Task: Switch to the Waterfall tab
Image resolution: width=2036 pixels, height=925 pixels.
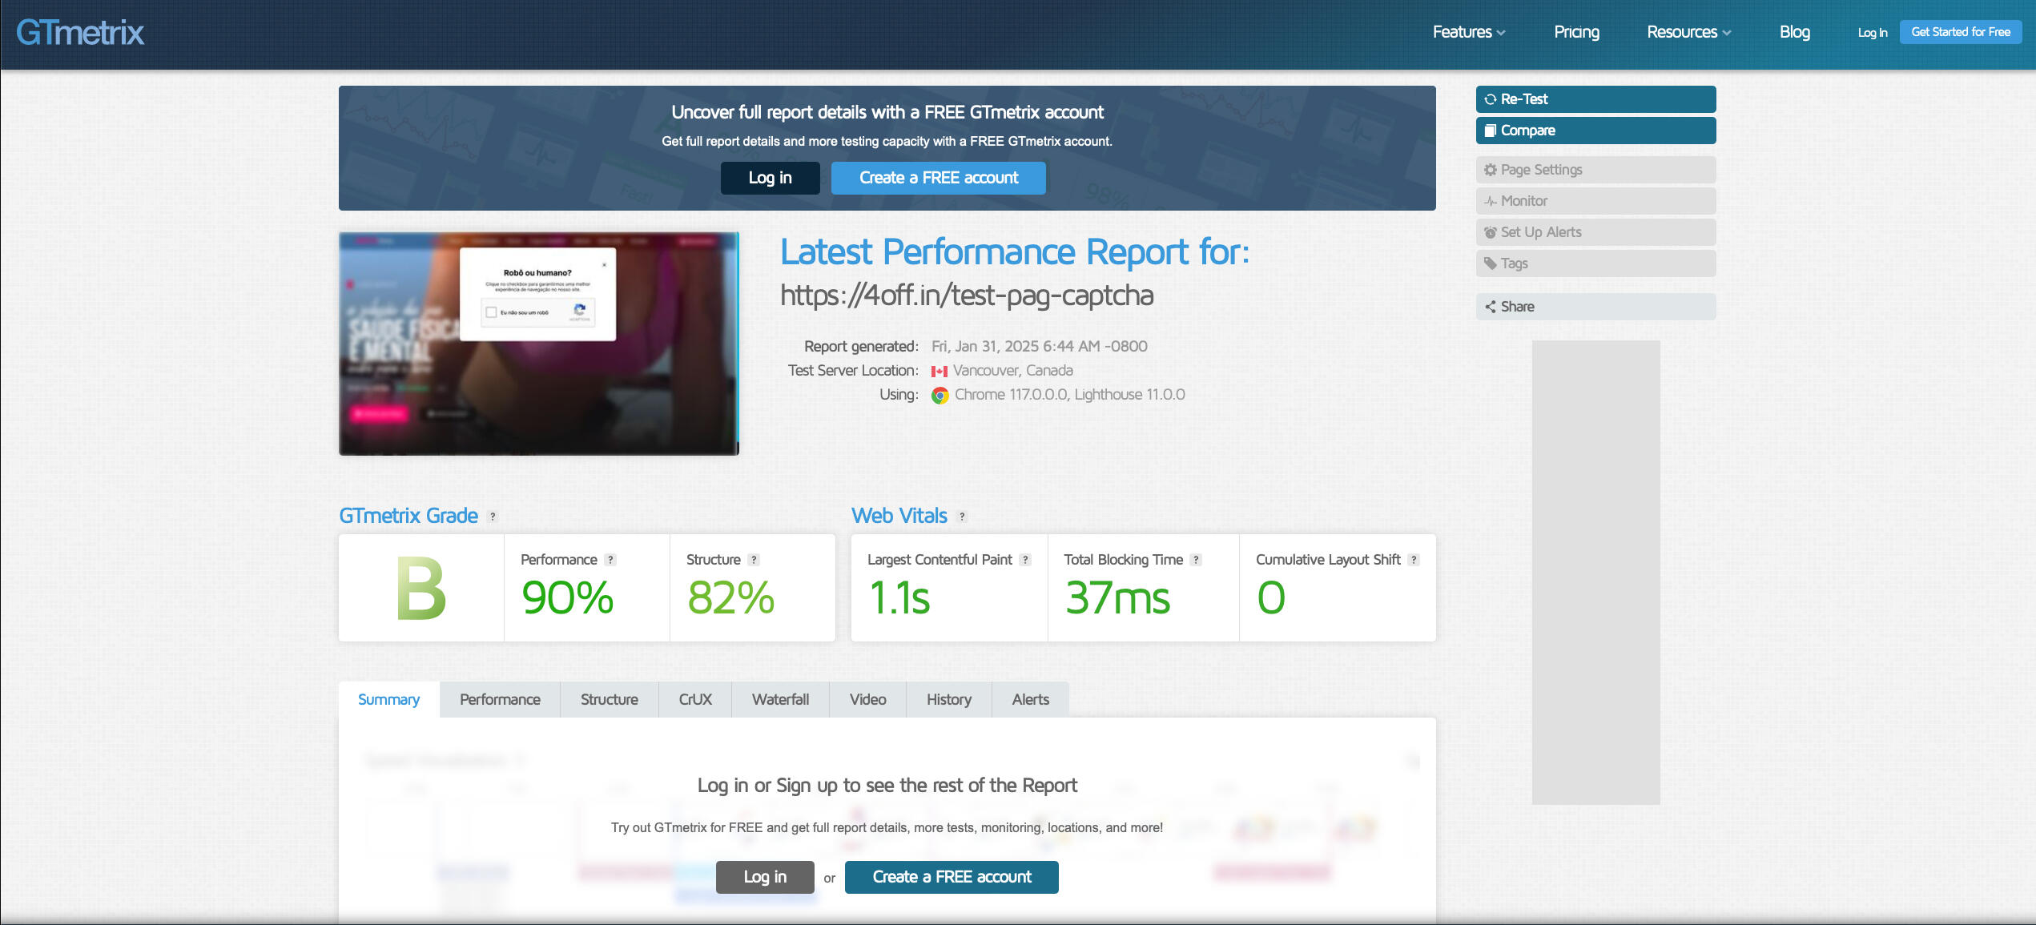Action: tap(779, 699)
